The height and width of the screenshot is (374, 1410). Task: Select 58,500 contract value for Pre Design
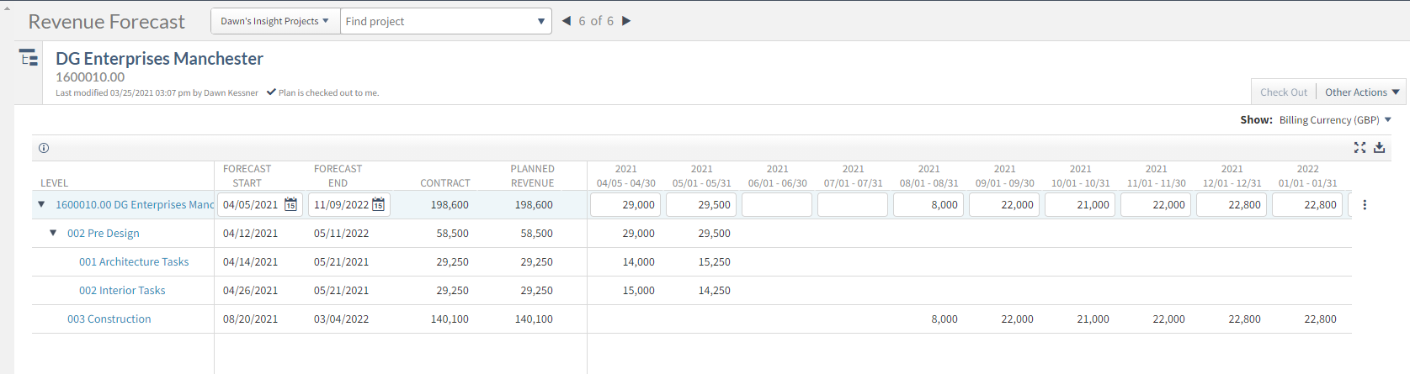pyautogui.click(x=453, y=234)
